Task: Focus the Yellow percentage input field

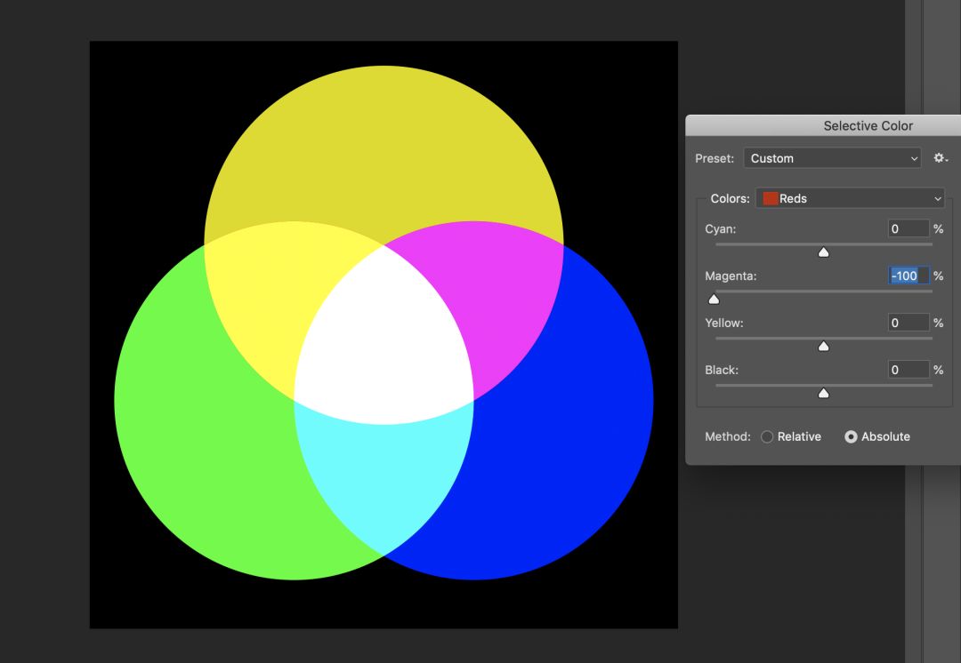Action: (x=908, y=324)
